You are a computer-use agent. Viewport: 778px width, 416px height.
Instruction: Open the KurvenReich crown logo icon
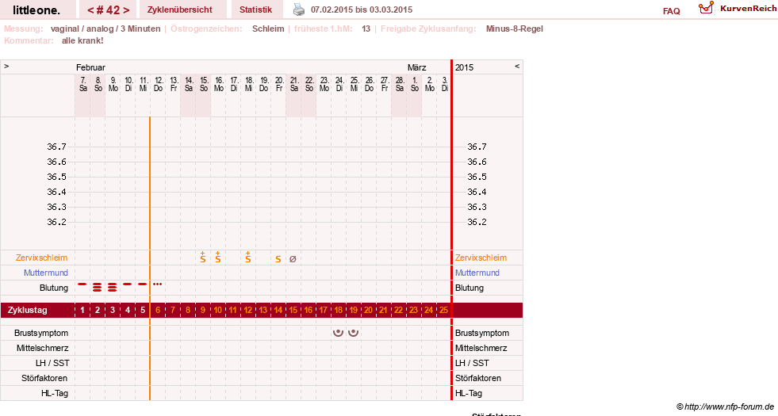click(x=706, y=8)
